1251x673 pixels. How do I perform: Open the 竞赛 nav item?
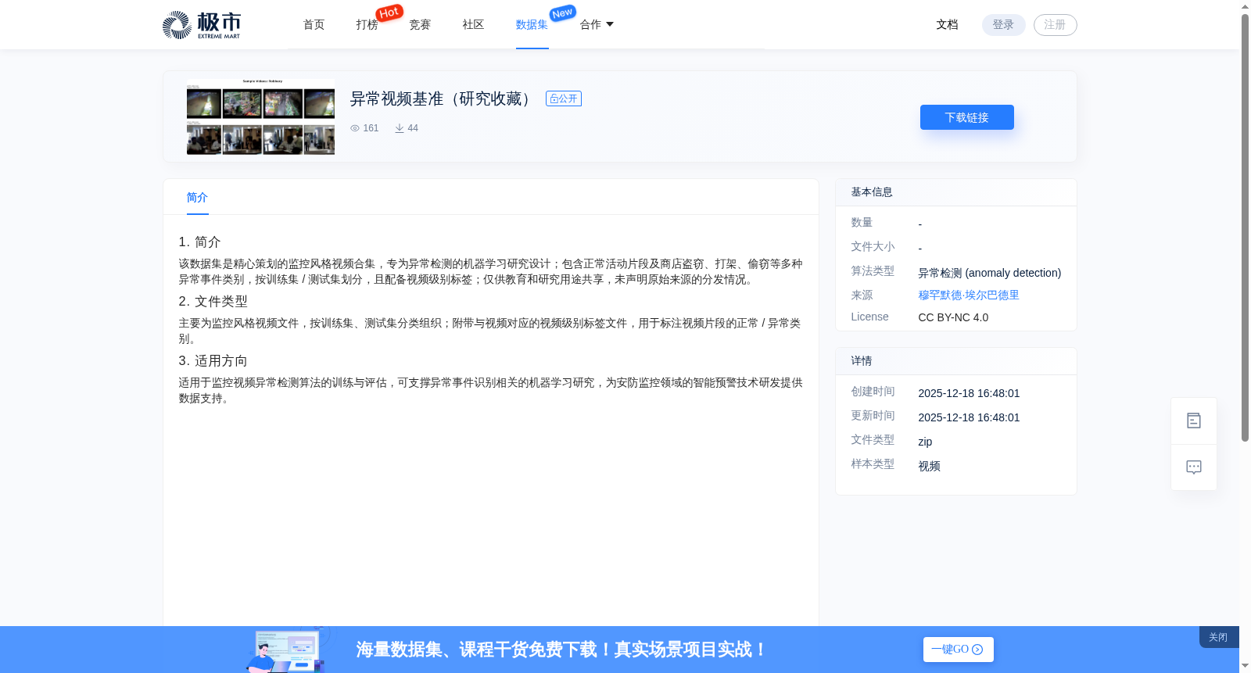point(421,24)
